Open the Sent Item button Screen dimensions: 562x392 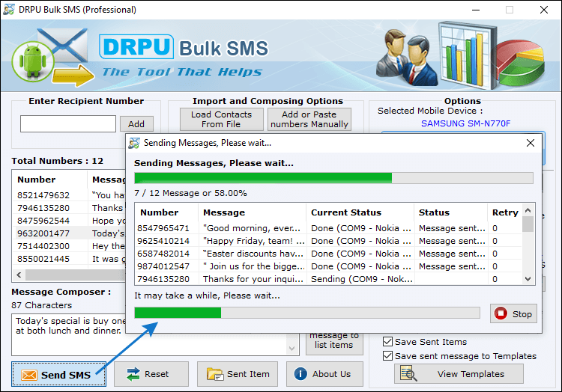coord(238,374)
